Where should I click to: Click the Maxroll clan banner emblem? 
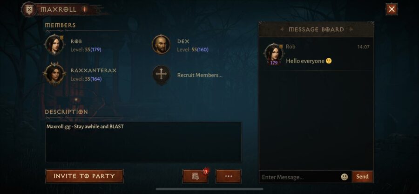coord(29,10)
